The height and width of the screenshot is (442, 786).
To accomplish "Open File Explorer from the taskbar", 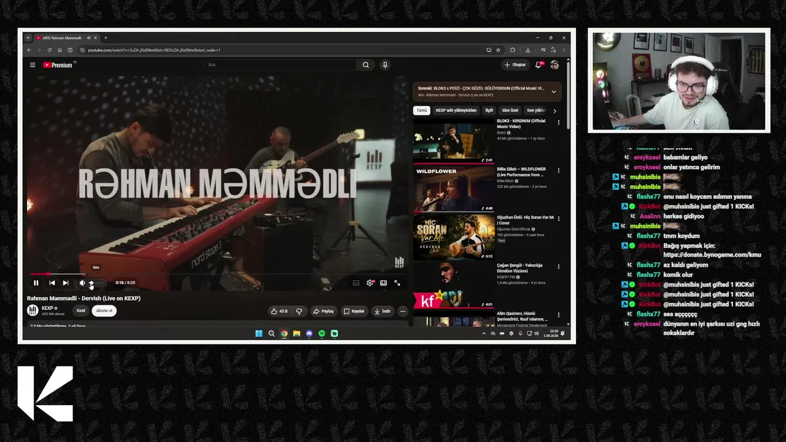I will click(297, 333).
